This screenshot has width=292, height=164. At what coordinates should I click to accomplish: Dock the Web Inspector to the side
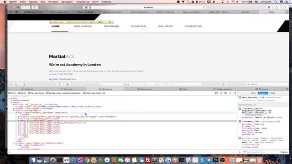coord(24,84)
